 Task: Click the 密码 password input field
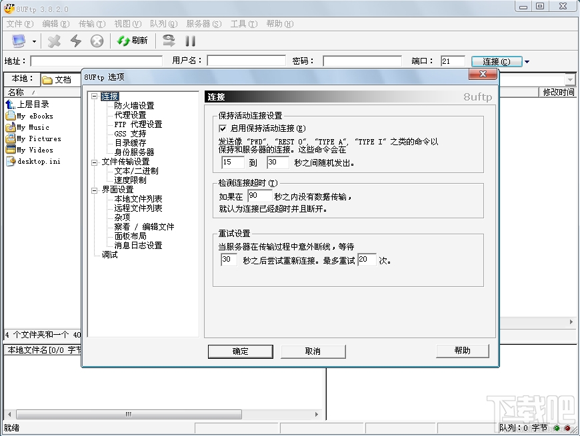[362, 61]
